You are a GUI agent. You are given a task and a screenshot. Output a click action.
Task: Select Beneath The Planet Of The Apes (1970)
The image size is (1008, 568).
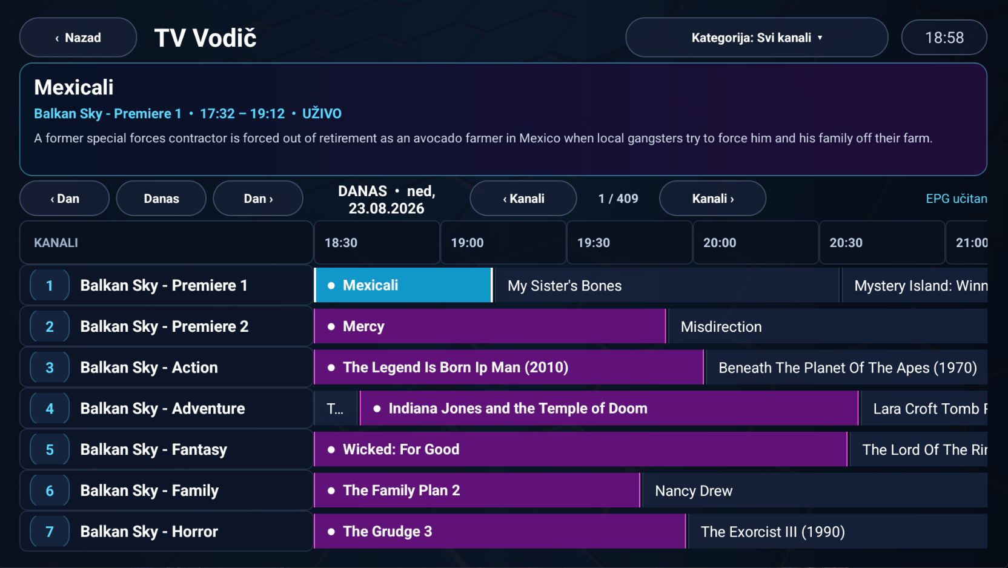tap(847, 368)
